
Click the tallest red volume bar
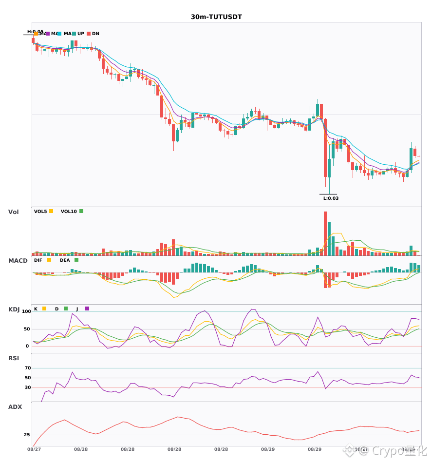325,233
